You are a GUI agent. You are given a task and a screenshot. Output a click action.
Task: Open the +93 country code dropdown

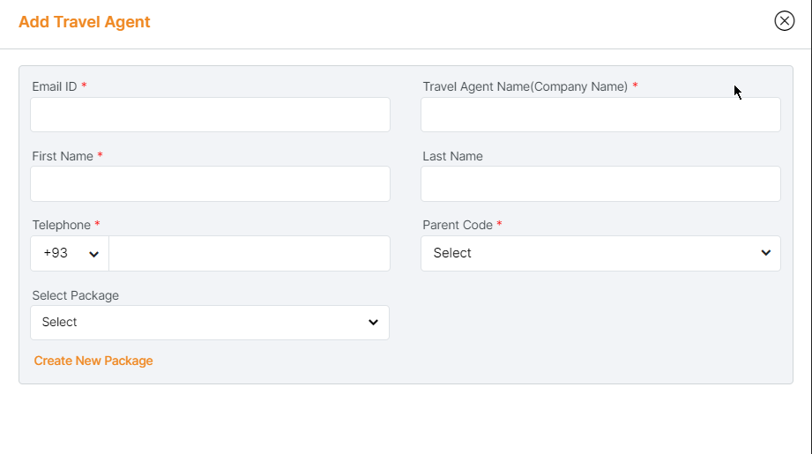70,253
